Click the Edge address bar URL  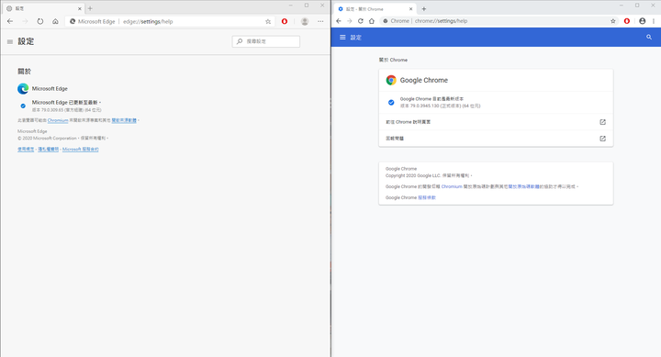(148, 21)
